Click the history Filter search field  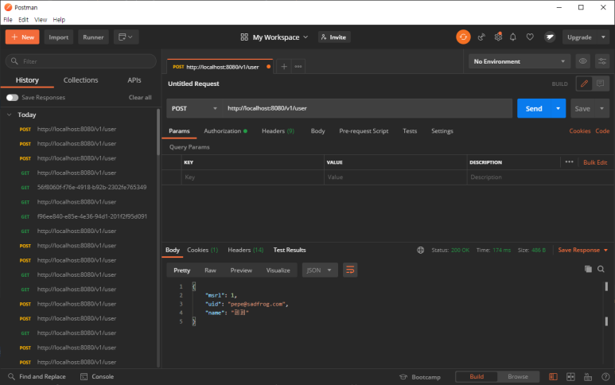pos(81,61)
